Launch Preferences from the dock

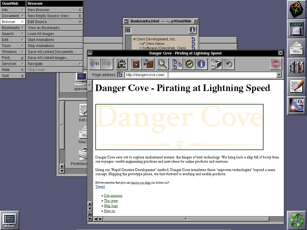point(297,28)
